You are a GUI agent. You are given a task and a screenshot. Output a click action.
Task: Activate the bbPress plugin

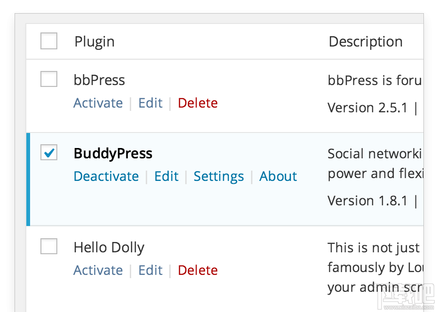[98, 102]
